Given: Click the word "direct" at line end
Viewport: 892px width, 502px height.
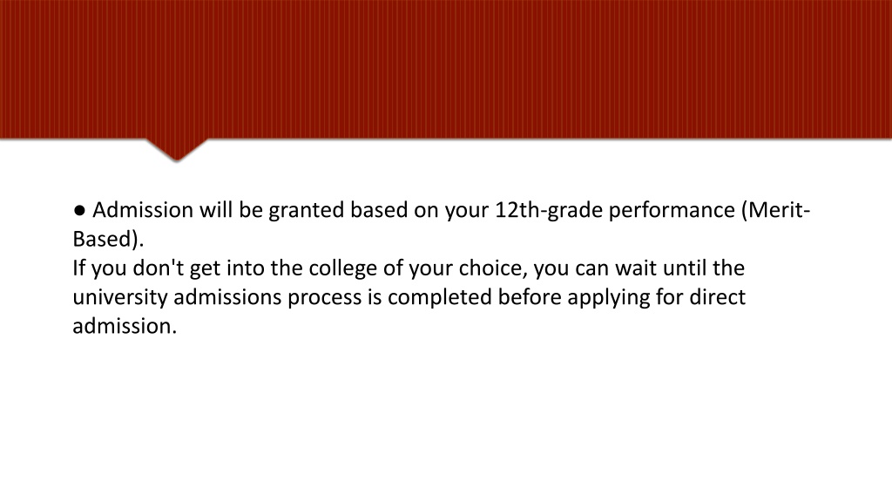Looking at the screenshot, I should point(718,297).
